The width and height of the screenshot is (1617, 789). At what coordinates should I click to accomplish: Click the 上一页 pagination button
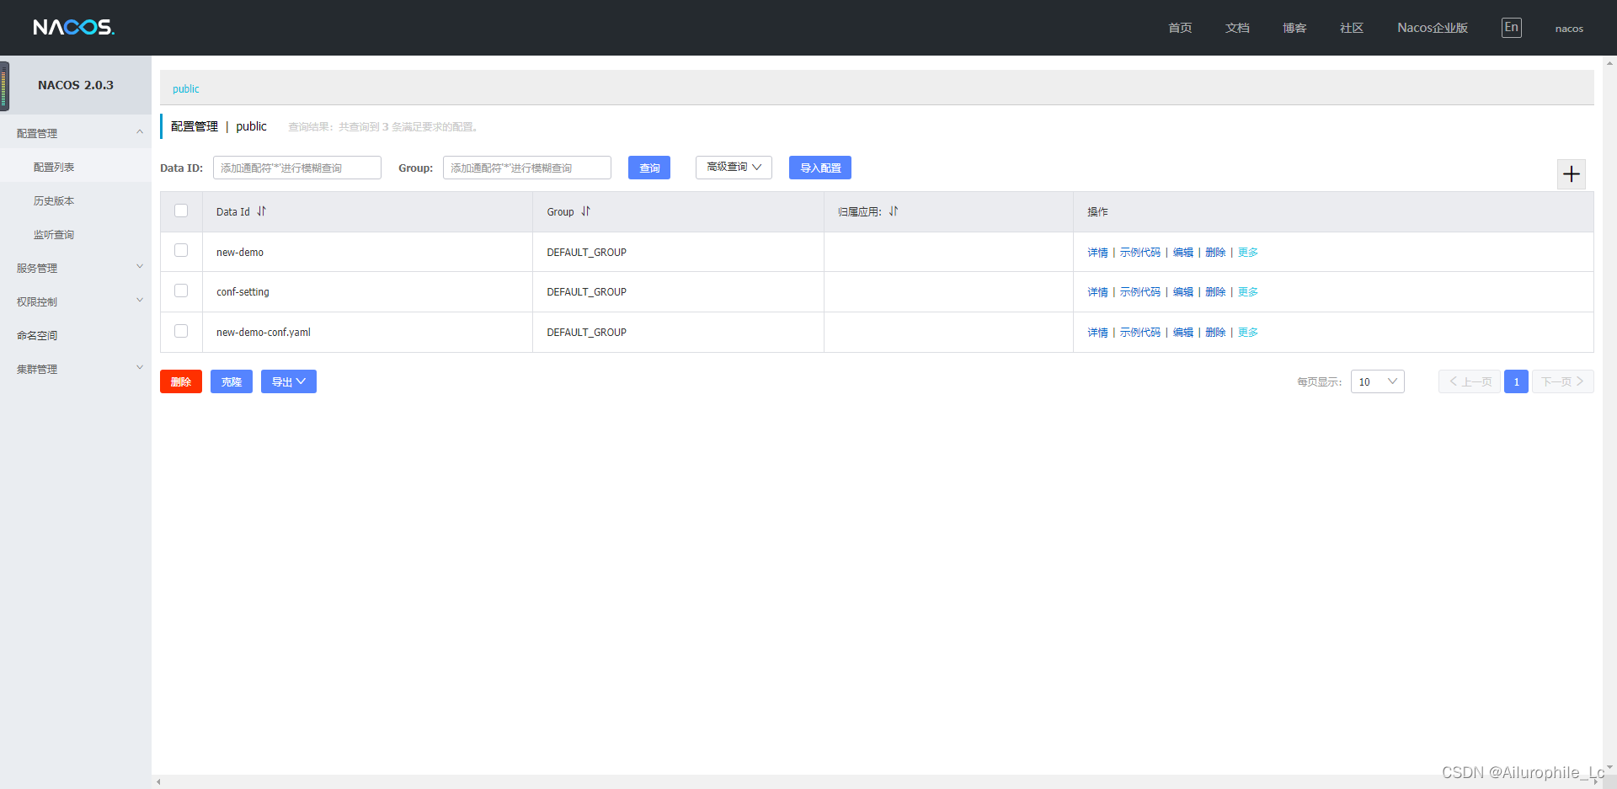tap(1470, 381)
